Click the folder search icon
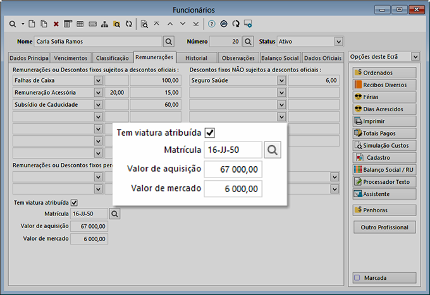Viewport: 430px width, 295px height. [x=116, y=24]
